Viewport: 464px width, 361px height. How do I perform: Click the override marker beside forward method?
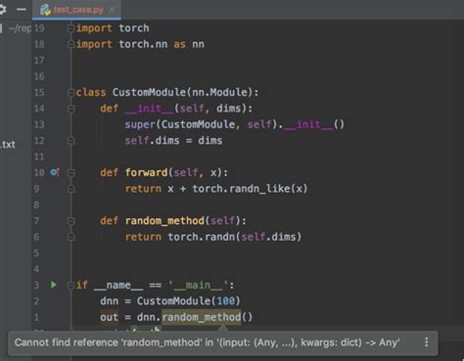point(55,172)
